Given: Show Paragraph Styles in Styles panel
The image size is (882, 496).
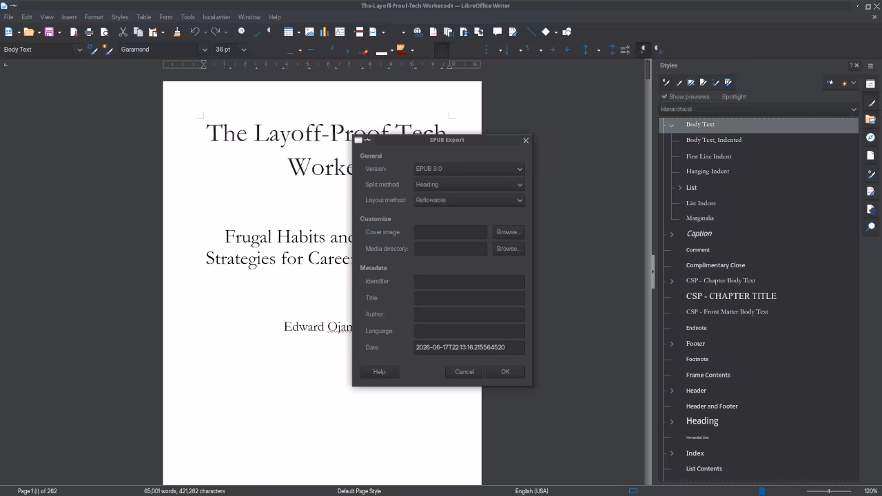Looking at the screenshot, I should pos(666,83).
